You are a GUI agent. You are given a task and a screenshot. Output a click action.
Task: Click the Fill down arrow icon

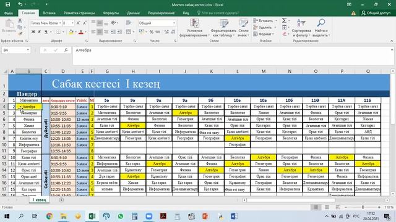pos(285,27)
